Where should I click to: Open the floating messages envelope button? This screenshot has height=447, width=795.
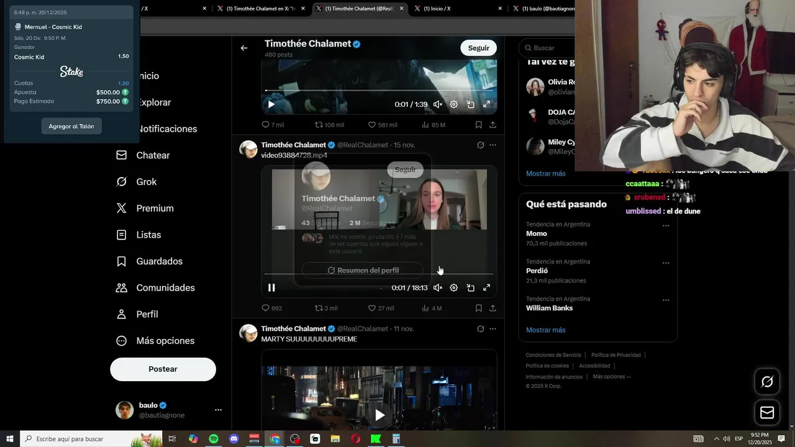[x=767, y=413]
